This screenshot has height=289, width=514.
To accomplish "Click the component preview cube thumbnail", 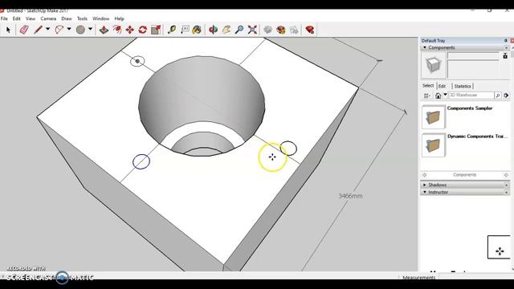I will [x=434, y=65].
